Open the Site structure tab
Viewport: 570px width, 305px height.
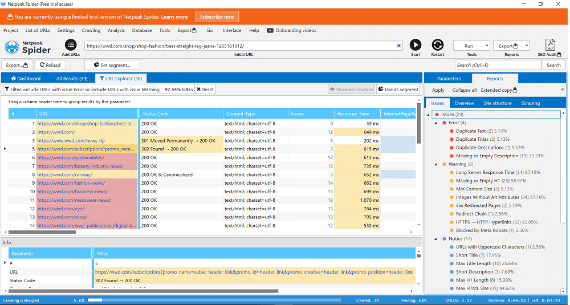coord(497,103)
